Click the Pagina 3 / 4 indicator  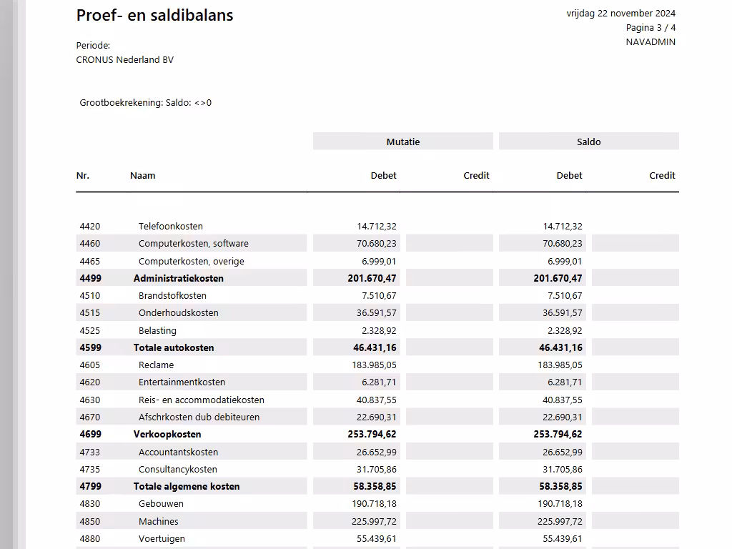[651, 27]
